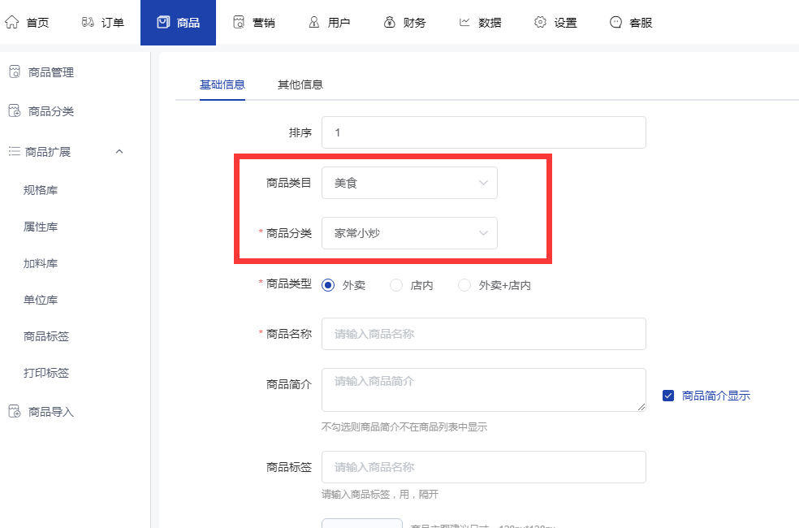Open 规格库 in sidebar
Screen dimensions: 799x528
(41, 190)
